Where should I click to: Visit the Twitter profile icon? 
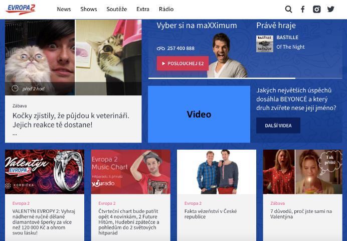[330, 10]
